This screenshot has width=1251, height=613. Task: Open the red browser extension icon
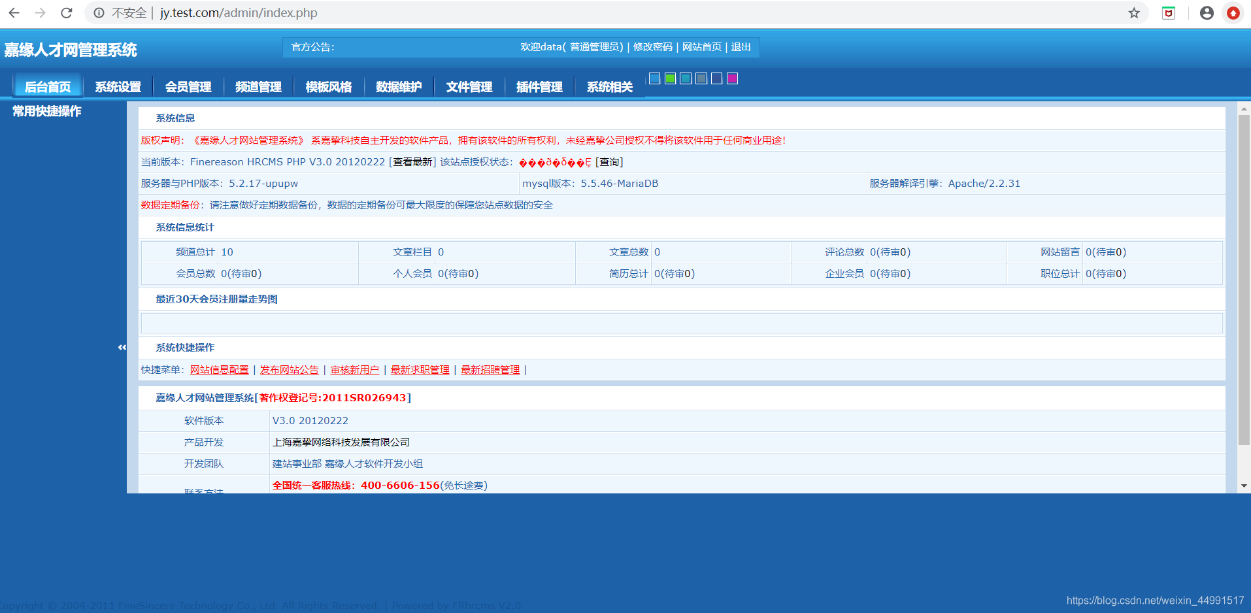click(x=1169, y=13)
